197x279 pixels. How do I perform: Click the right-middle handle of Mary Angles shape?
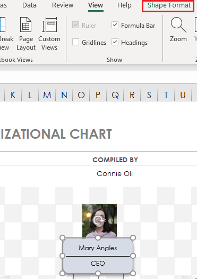133,256
